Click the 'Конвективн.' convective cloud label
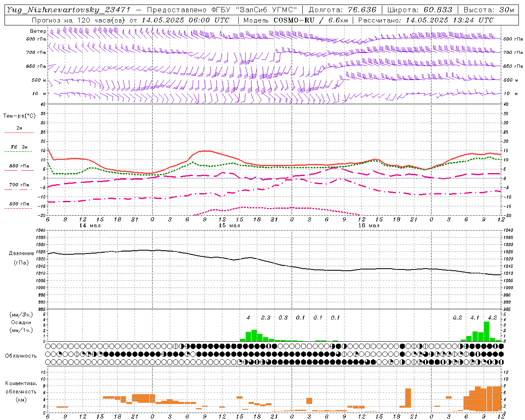 (21, 383)
